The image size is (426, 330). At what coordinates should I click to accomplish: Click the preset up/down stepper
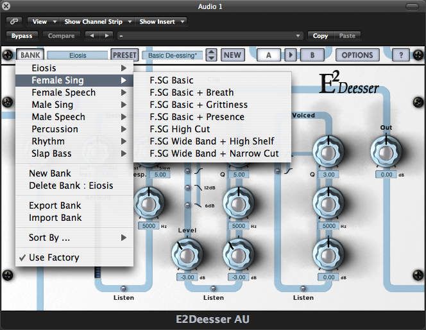pyautogui.click(x=211, y=55)
